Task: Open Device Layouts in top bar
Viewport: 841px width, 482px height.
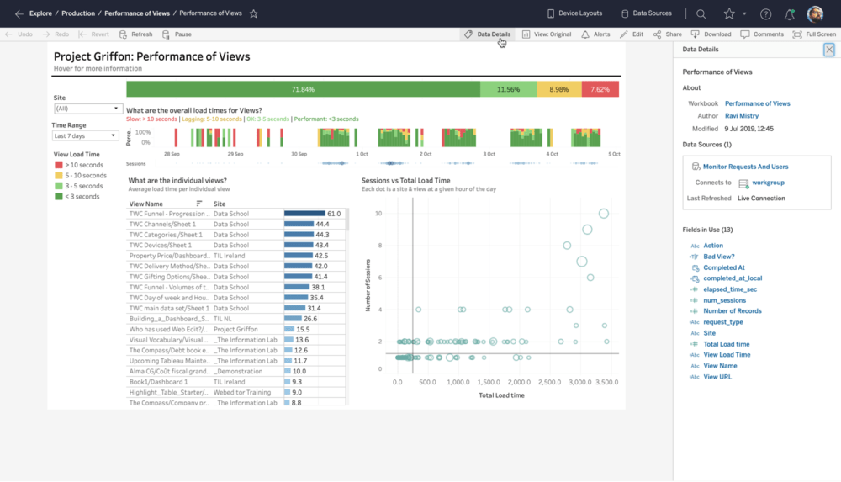Action: click(x=574, y=13)
